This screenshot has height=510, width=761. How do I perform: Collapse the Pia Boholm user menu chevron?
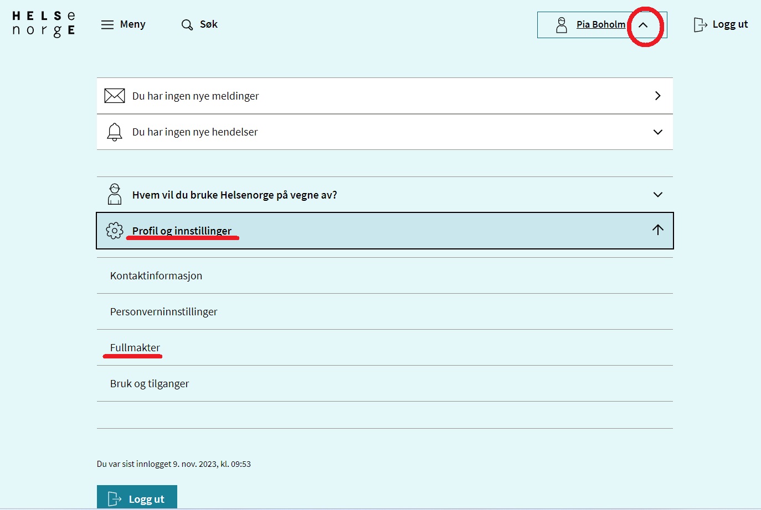pos(644,25)
